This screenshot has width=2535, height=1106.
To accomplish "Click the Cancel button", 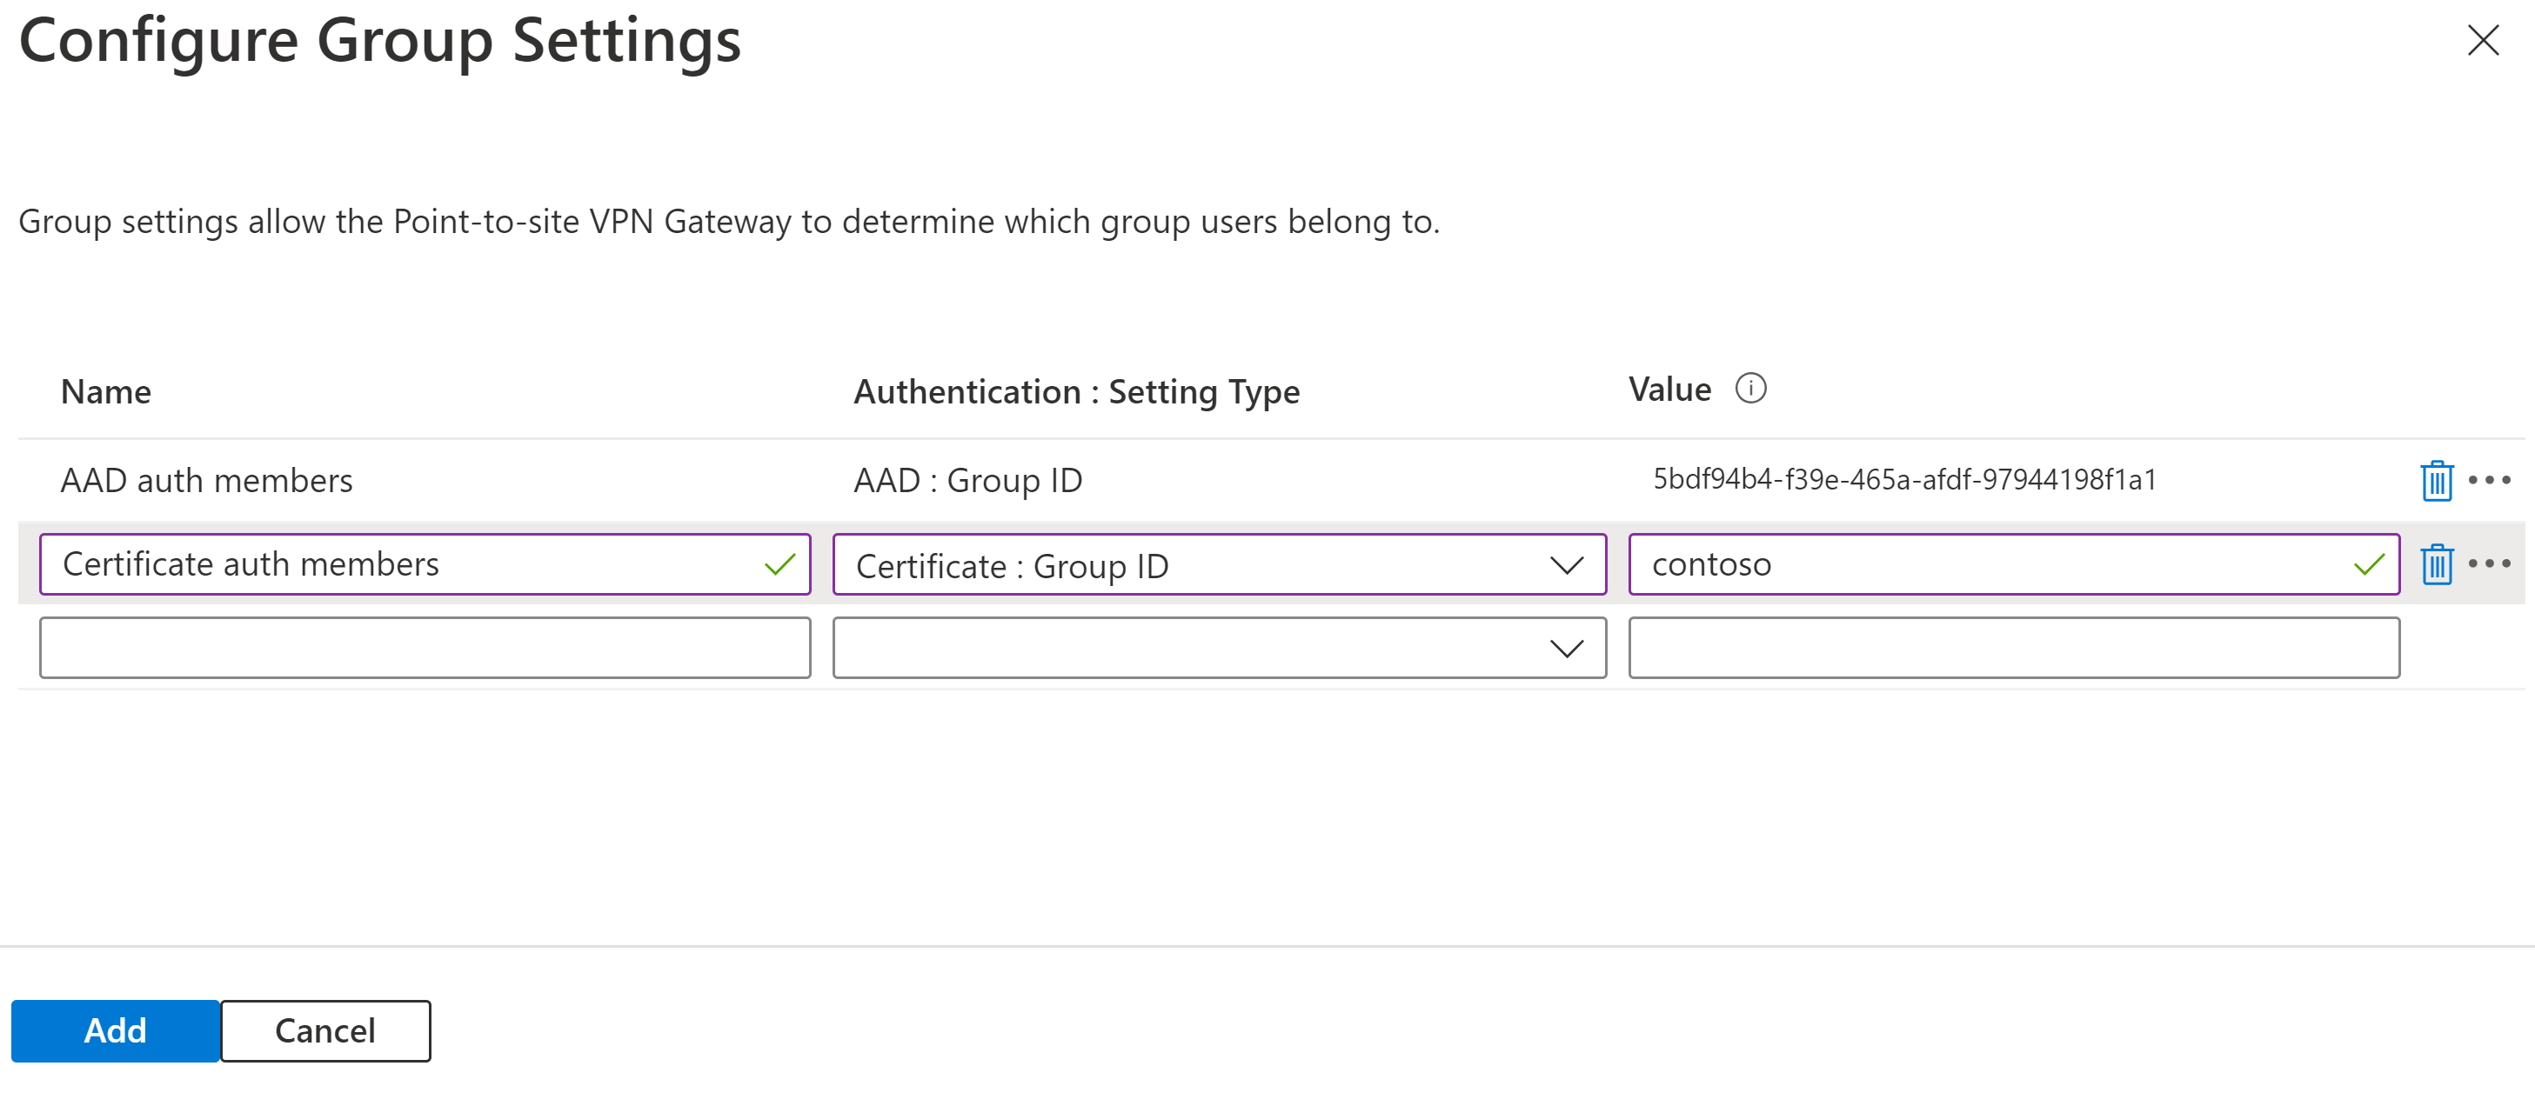I will coord(324,1030).
